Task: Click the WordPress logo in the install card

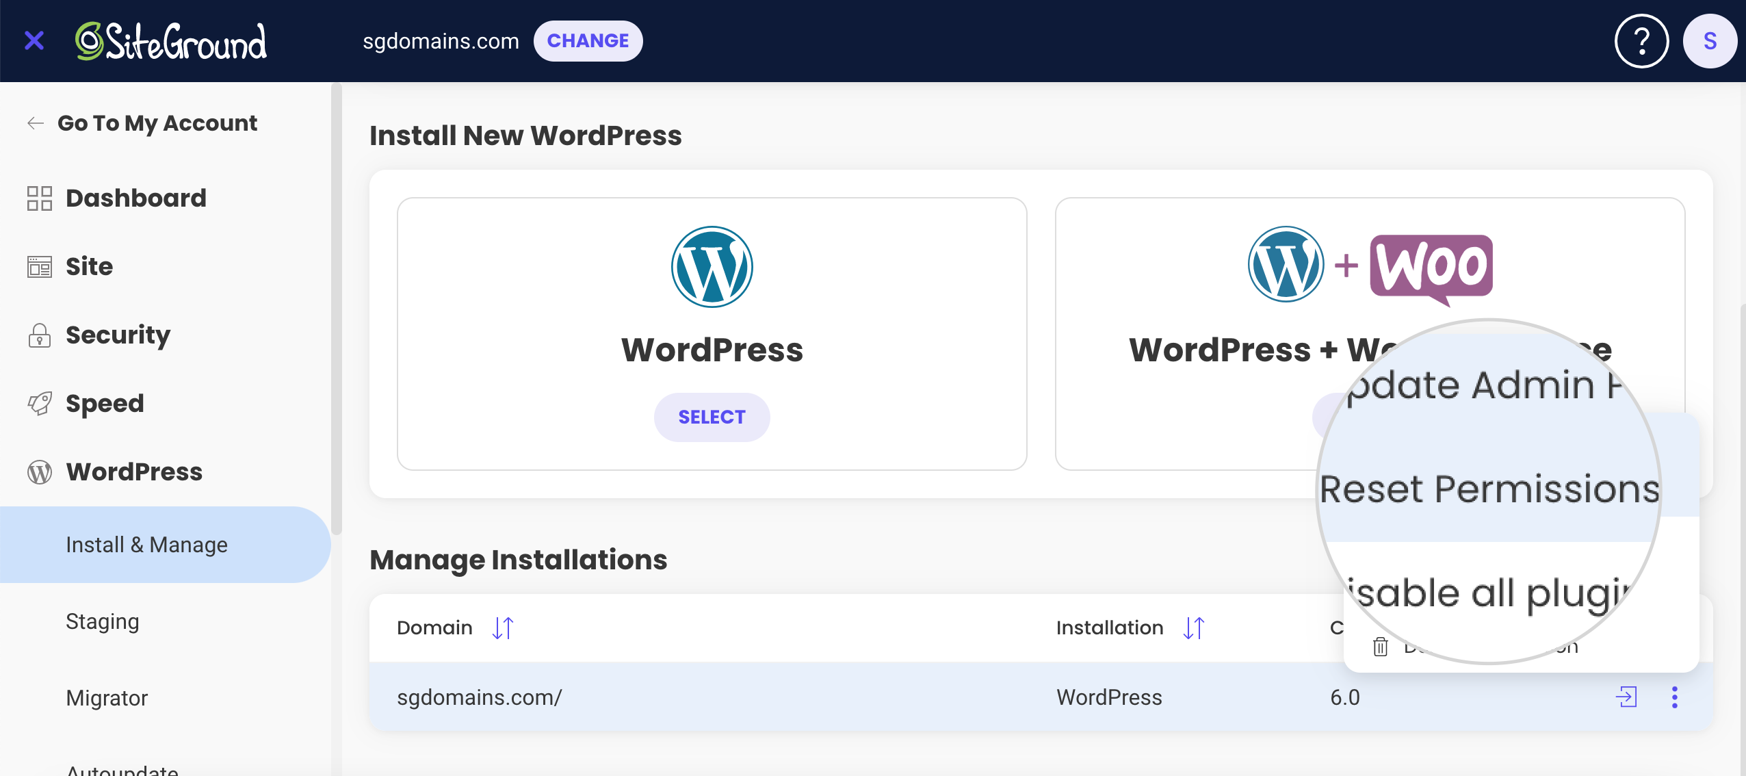Action: coord(712,267)
